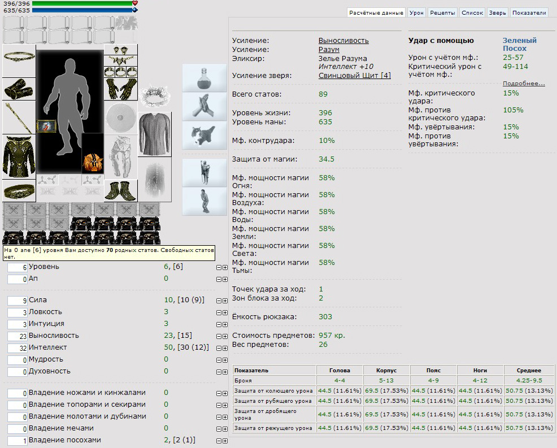Click the green robe armor slot
557x448 pixels.
pos(19,156)
